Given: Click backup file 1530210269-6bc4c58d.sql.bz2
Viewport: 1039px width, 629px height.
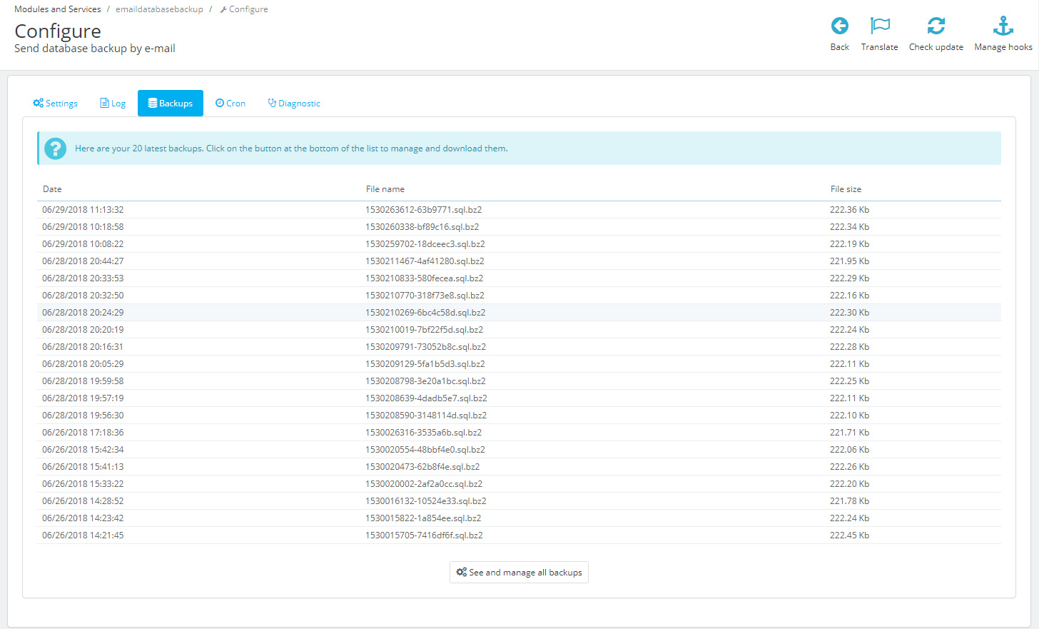Looking at the screenshot, I should (x=425, y=313).
